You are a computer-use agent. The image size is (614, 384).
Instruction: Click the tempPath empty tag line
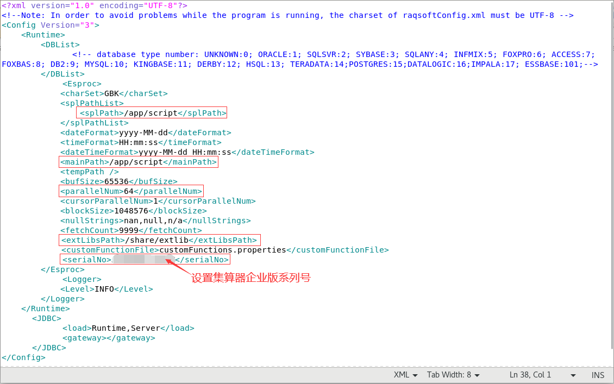click(90, 172)
